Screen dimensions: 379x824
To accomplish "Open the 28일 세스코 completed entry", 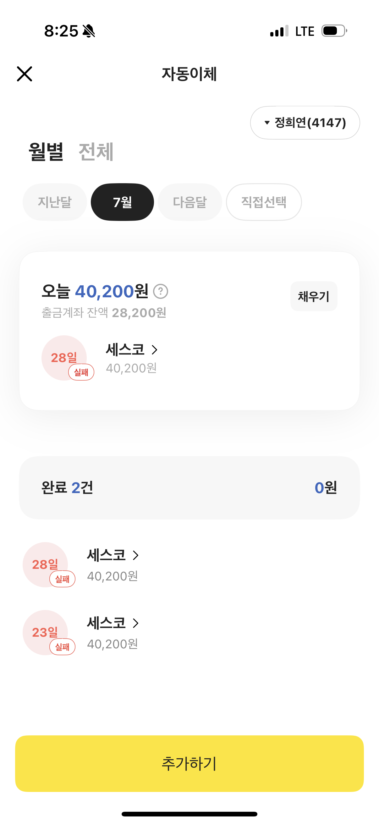I will point(107,555).
